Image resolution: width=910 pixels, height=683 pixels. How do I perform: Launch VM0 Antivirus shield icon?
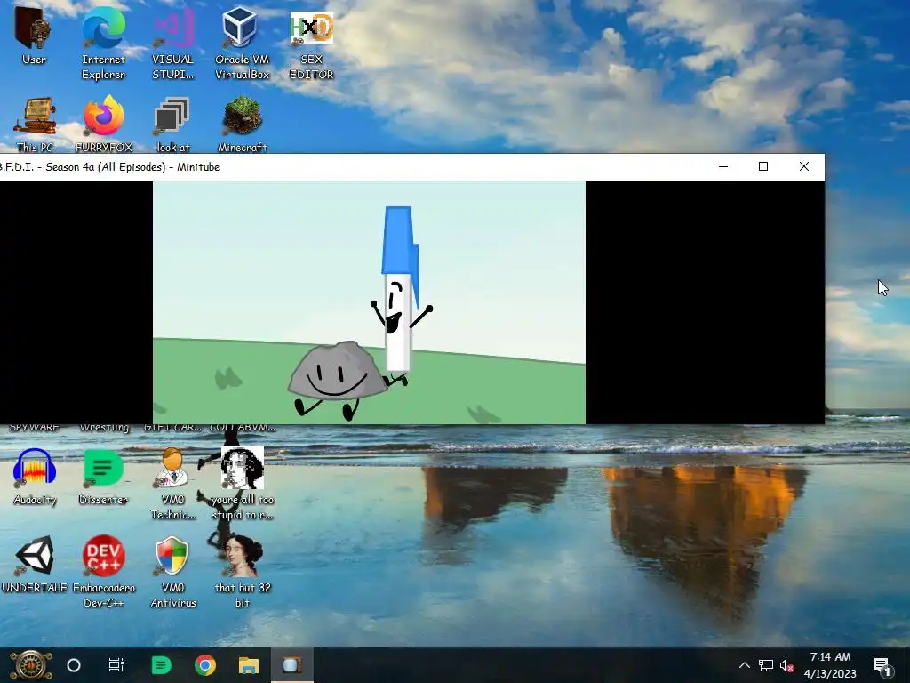[173, 572]
